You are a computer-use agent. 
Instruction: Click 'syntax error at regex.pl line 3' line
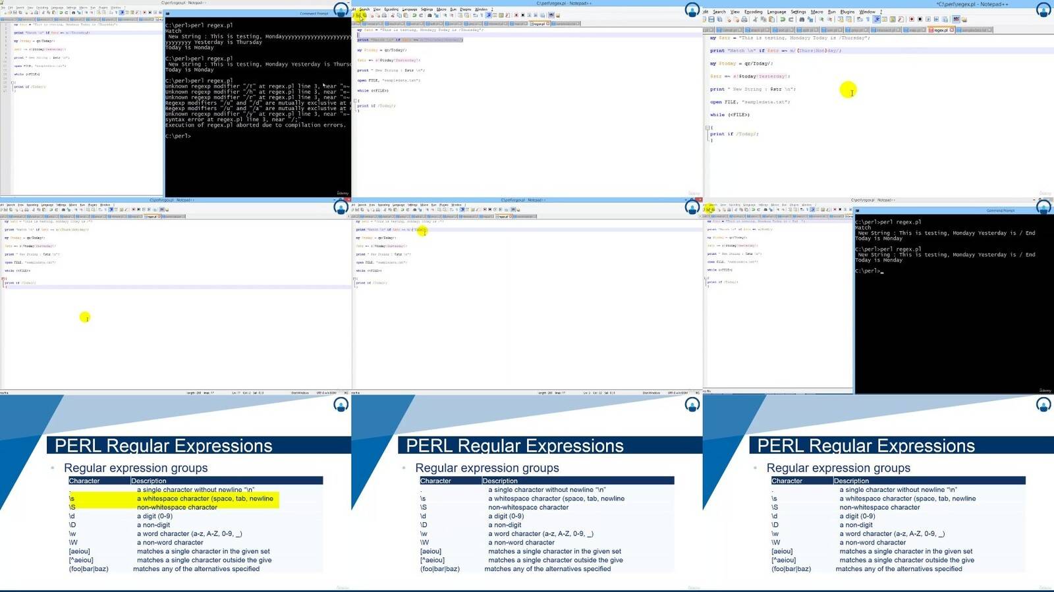[233, 119]
